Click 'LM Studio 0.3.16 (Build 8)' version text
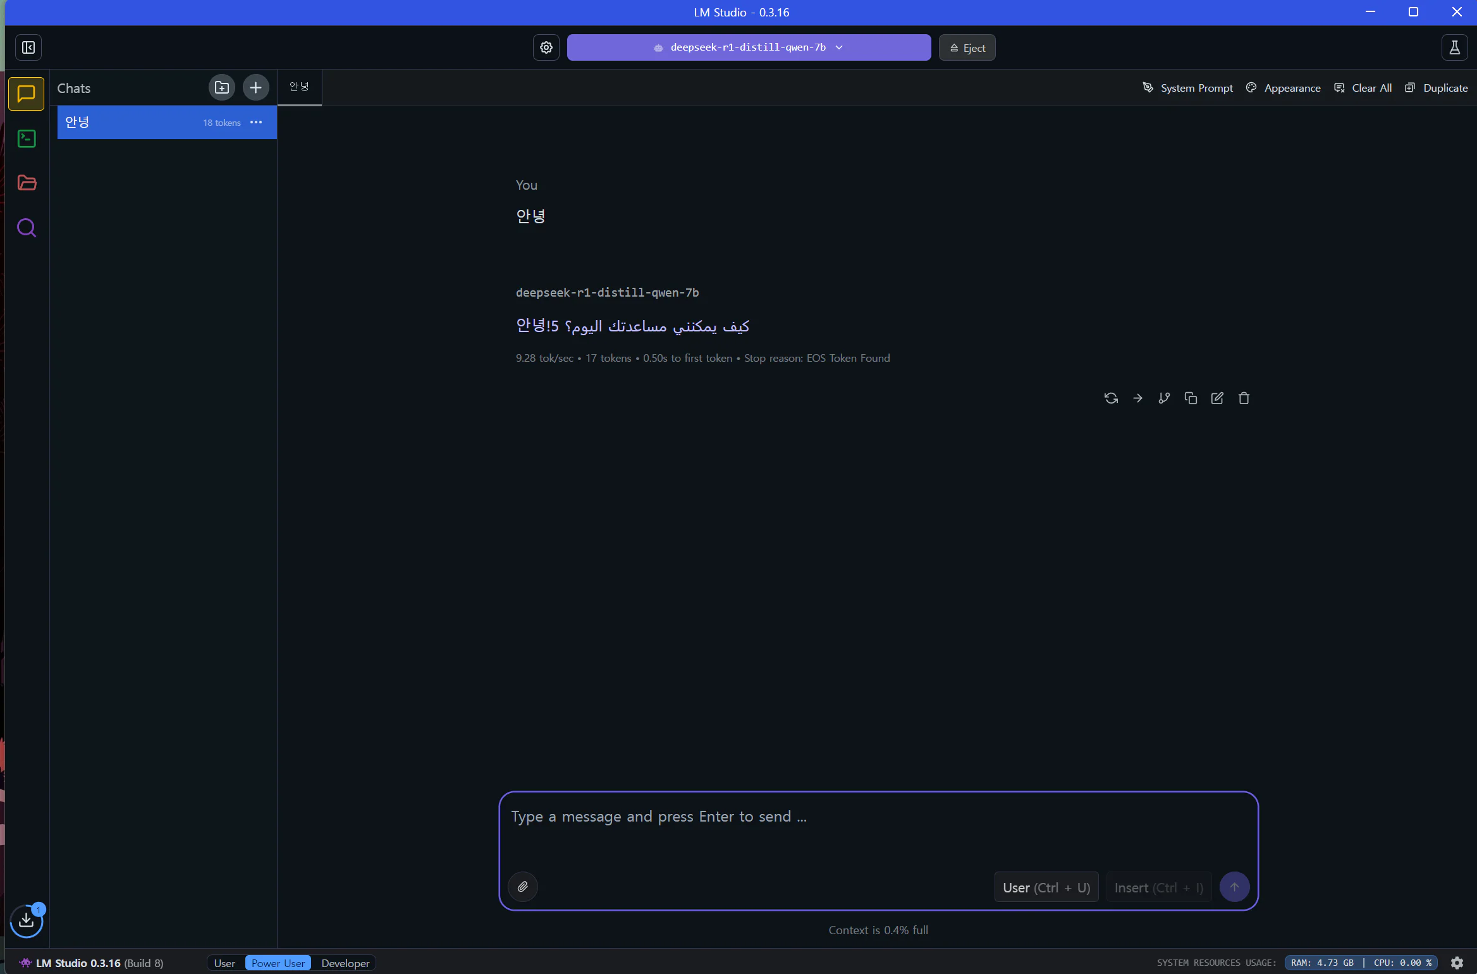The image size is (1477, 974). [99, 963]
